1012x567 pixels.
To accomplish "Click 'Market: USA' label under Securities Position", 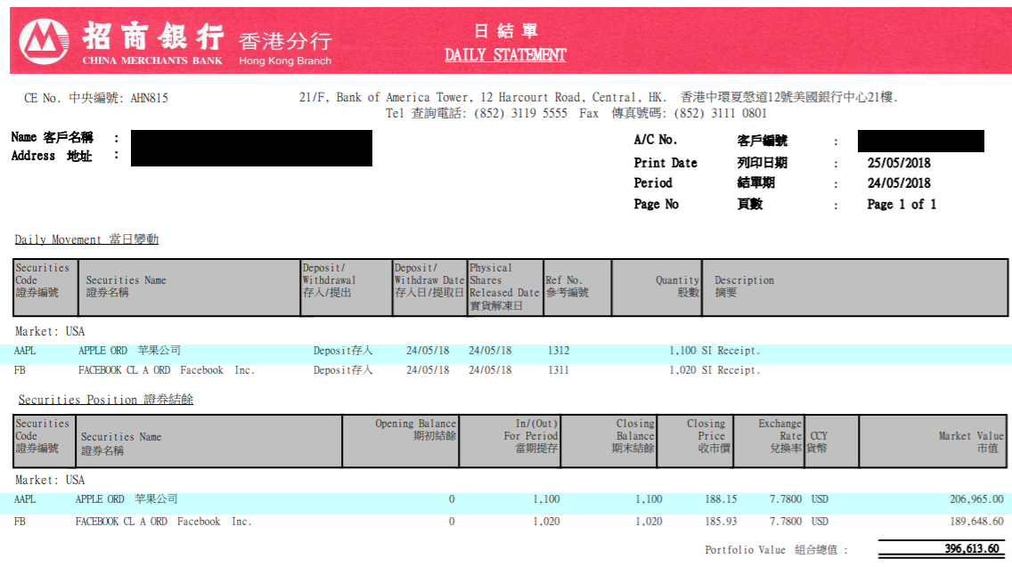I will pyautogui.click(x=50, y=481).
